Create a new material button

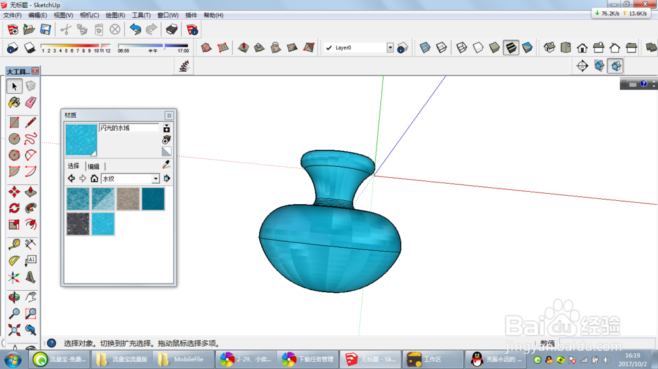tap(166, 139)
